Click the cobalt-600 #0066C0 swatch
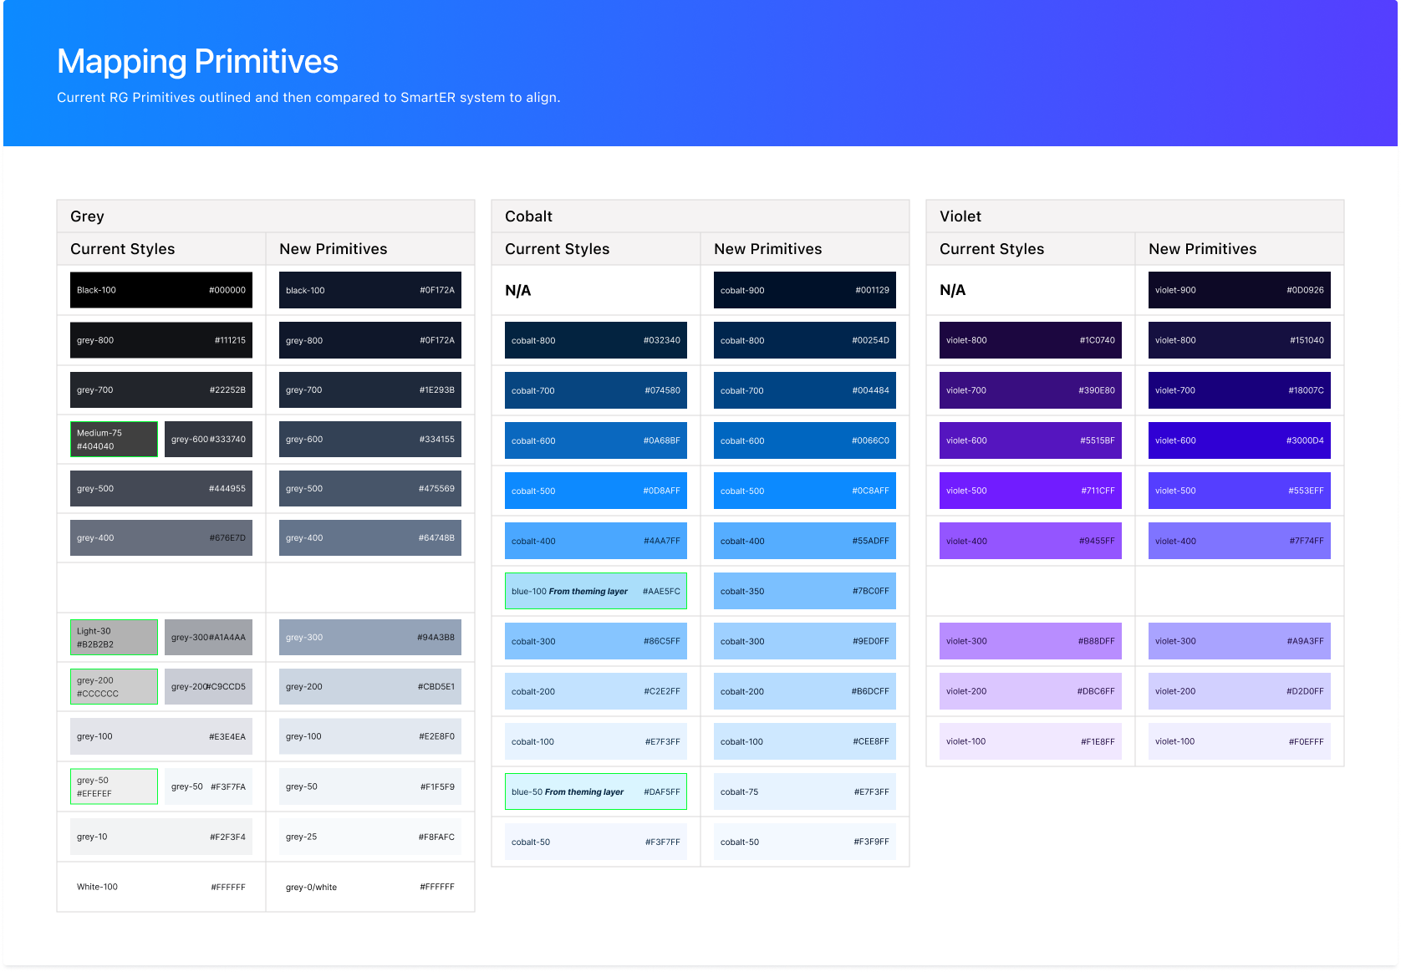Screen dimensions: 1401x972 [x=805, y=440]
